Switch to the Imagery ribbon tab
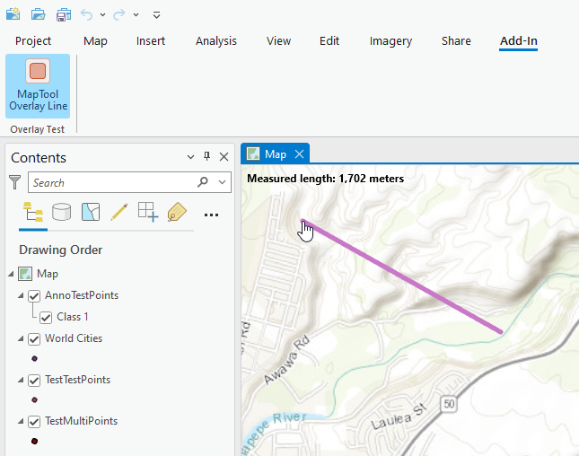 (390, 41)
